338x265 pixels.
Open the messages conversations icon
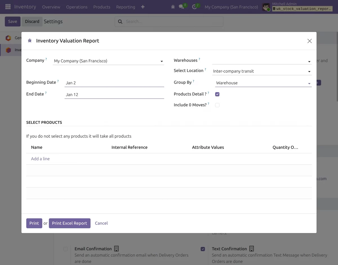181,7
